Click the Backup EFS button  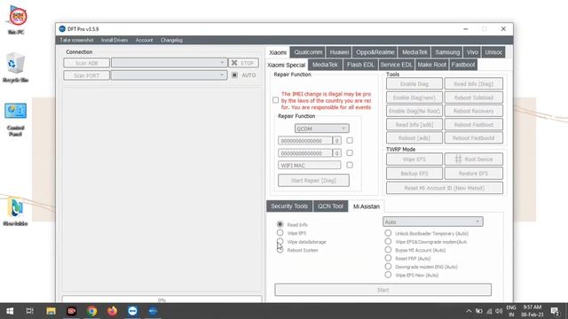[x=414, y=174]
